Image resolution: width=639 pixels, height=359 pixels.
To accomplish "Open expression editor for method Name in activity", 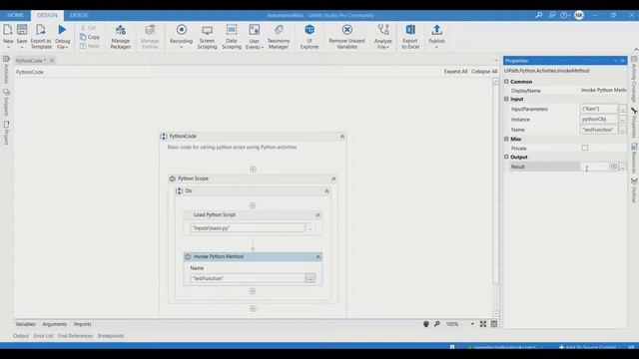I will [x=311, y=278].
